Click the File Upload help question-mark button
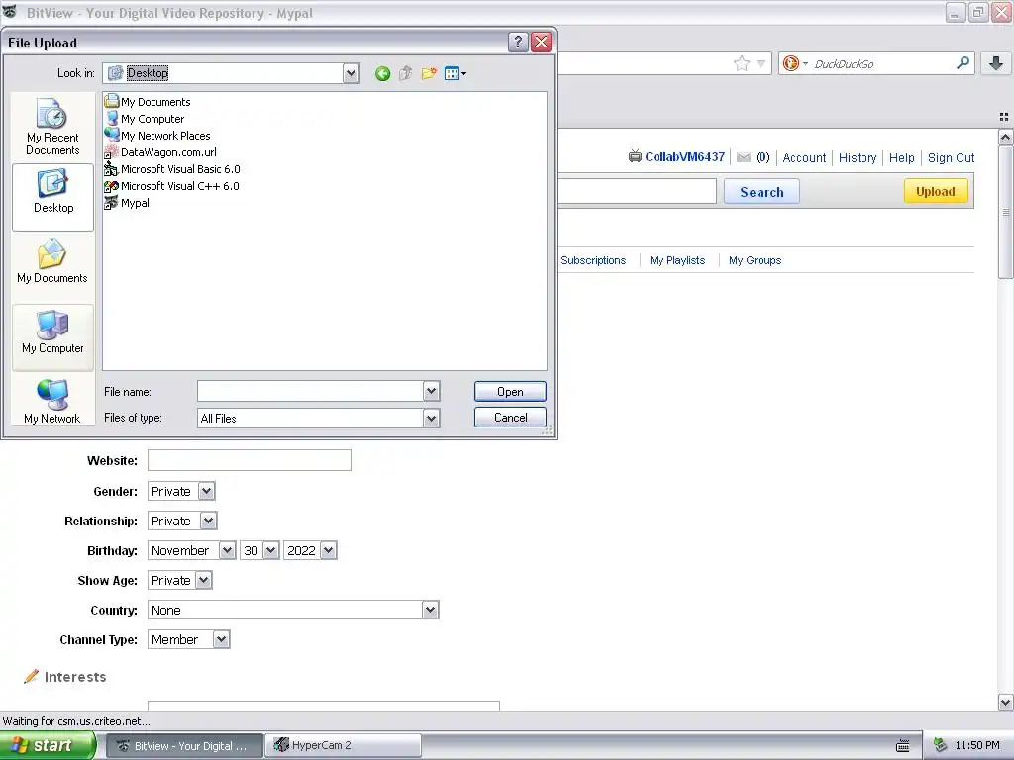 pos(518,42)
